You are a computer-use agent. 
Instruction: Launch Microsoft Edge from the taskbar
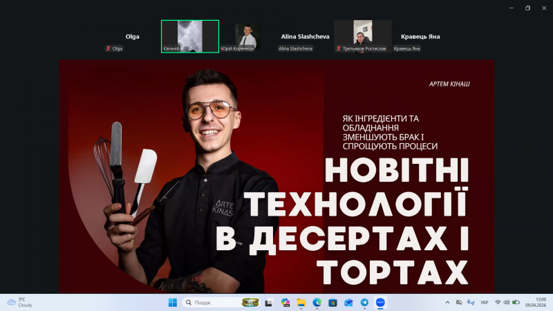click(317, 303)
